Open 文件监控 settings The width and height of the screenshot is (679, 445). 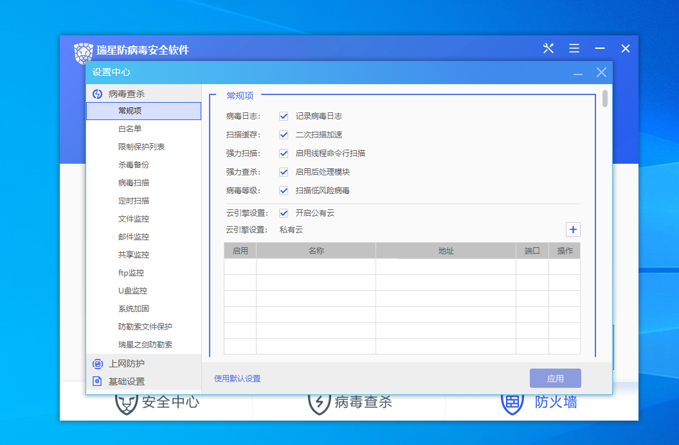point(144,219)
